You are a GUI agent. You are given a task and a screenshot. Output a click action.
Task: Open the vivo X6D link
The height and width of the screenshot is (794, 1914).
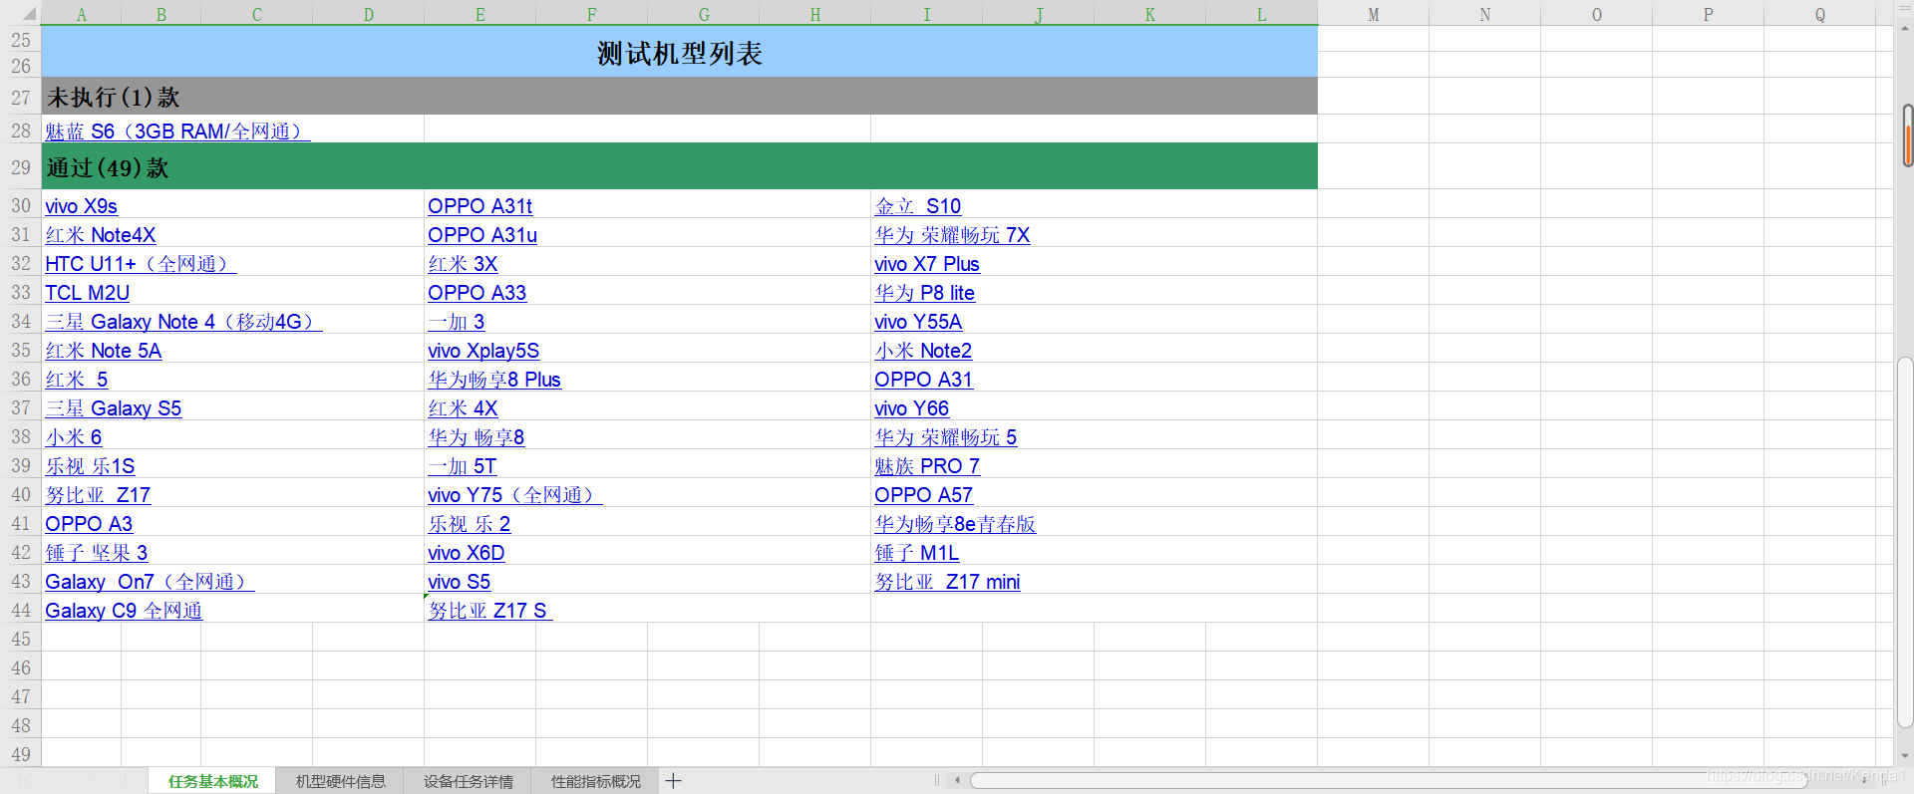(466, 553)
